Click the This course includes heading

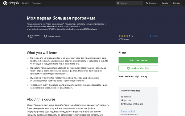(x=130, y=91)
